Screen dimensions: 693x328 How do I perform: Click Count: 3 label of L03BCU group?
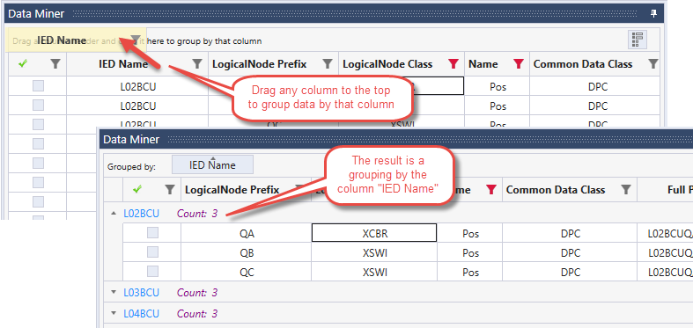[x=197, y=292]
